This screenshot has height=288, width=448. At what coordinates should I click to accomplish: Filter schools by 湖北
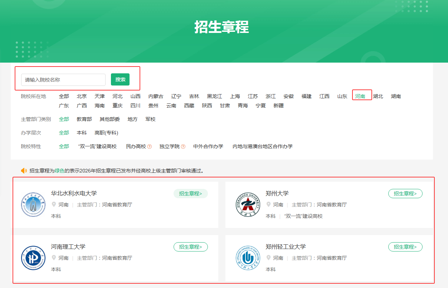378,96
